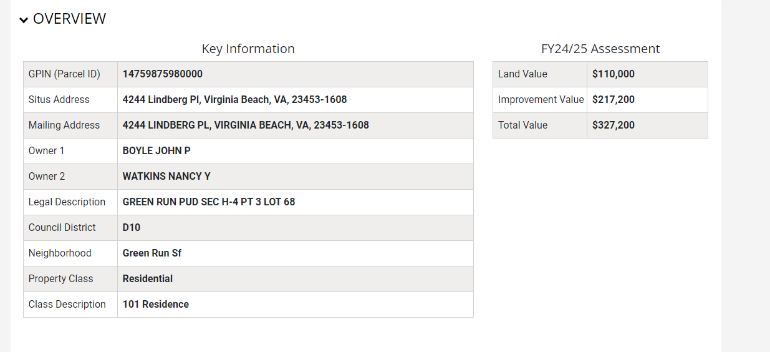Click the Improvement Value label
770x352 pixels.
click(541, 100)
